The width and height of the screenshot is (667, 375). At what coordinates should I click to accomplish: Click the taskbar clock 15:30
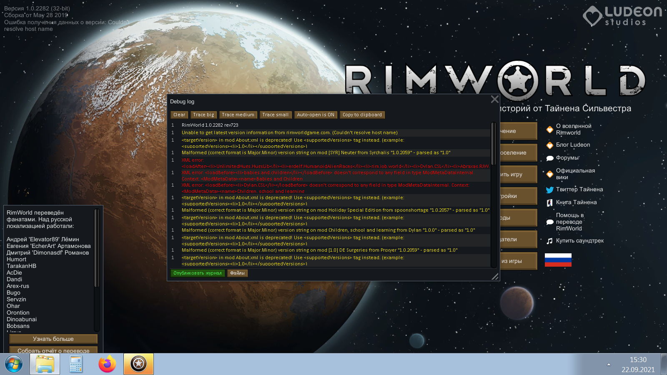point(638,360)
